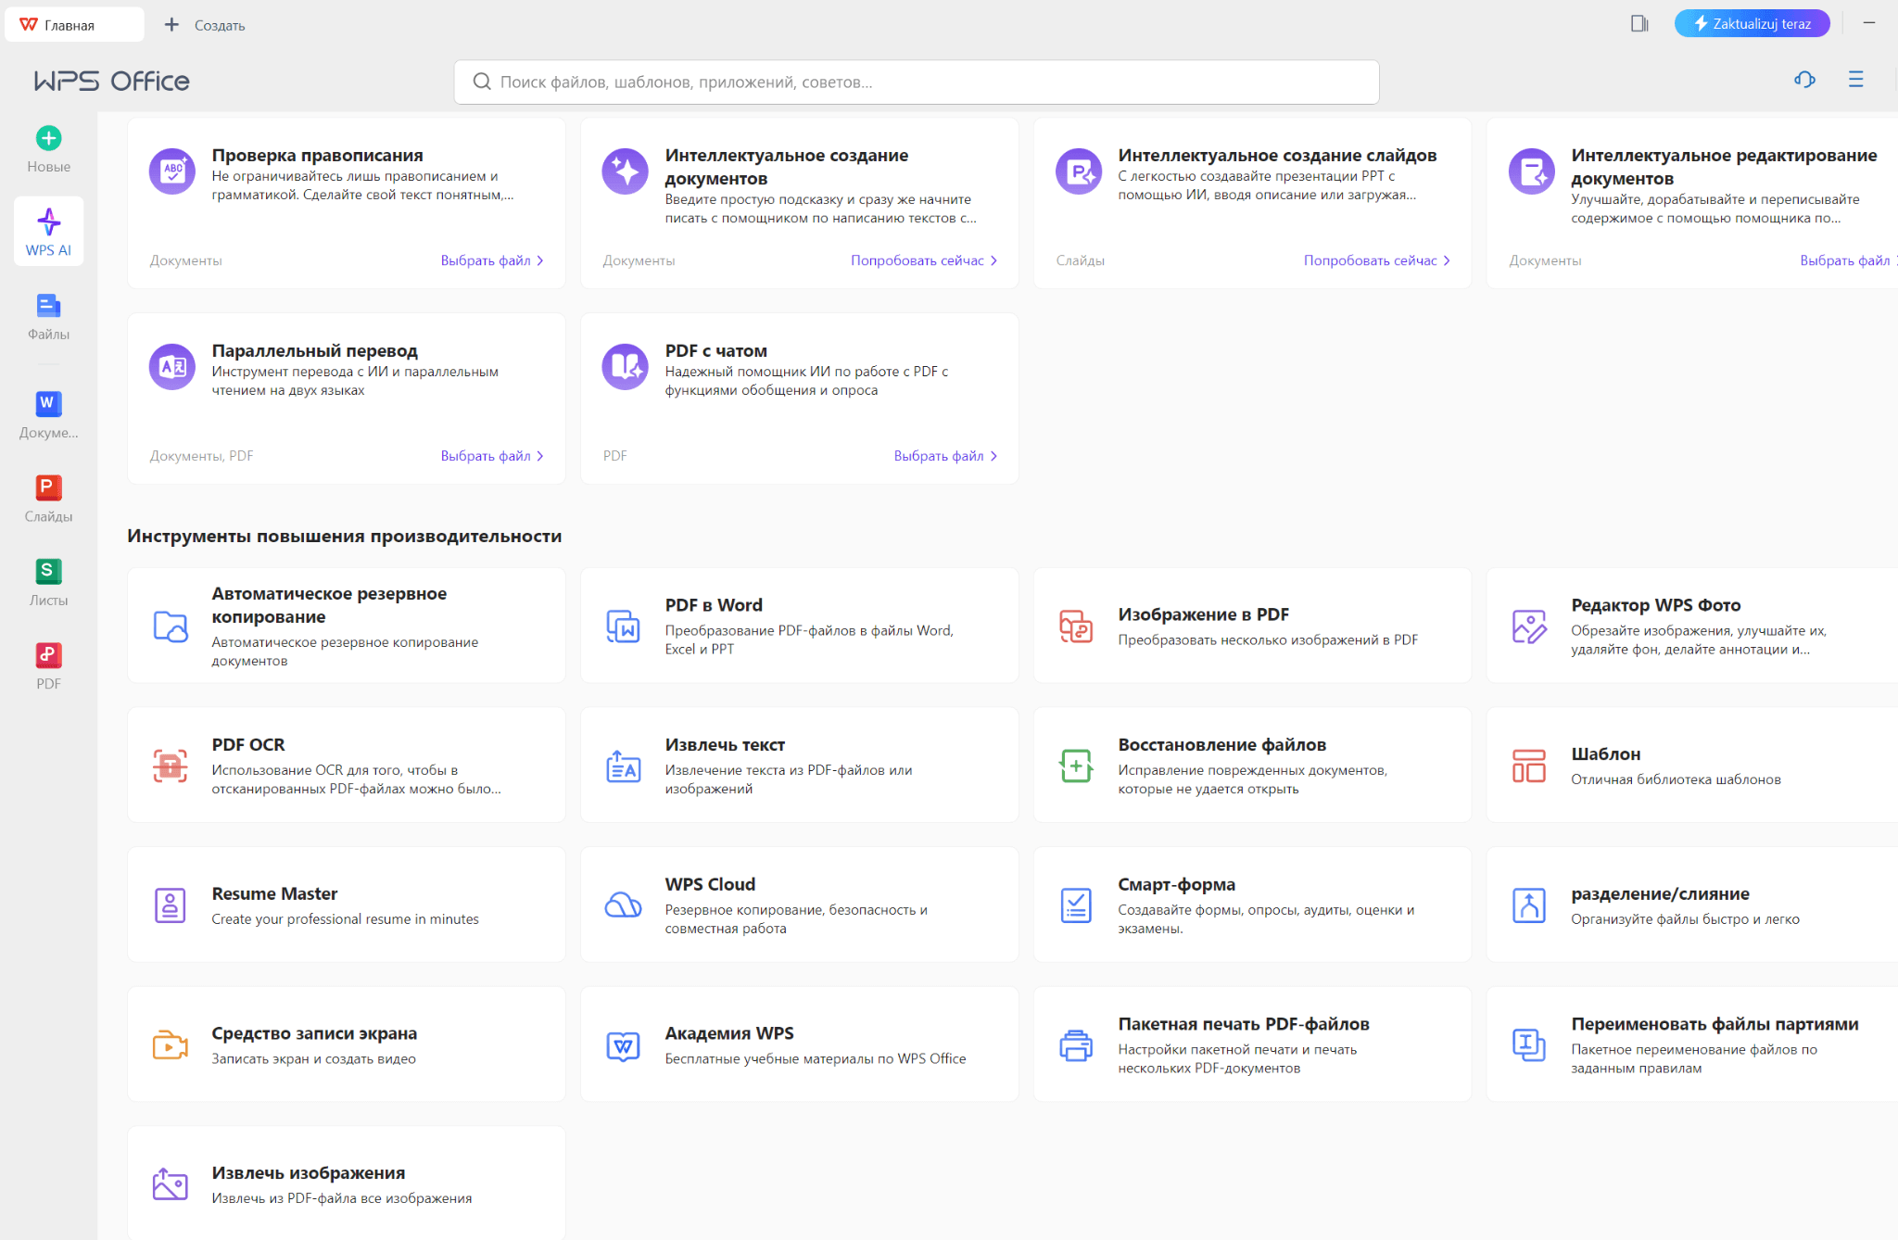
Task: Click the search files input field
Action: coord(916,82)
